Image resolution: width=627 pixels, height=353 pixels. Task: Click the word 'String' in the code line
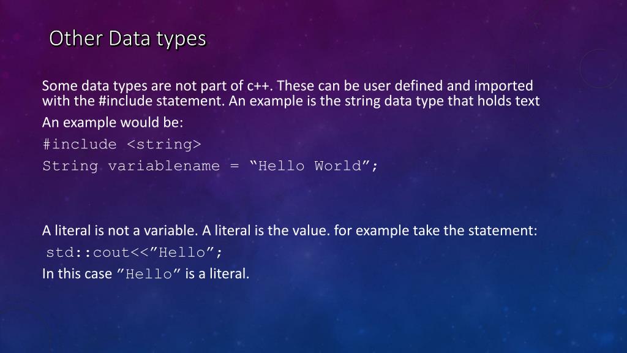pyautogui.click(x=70, y=166)
